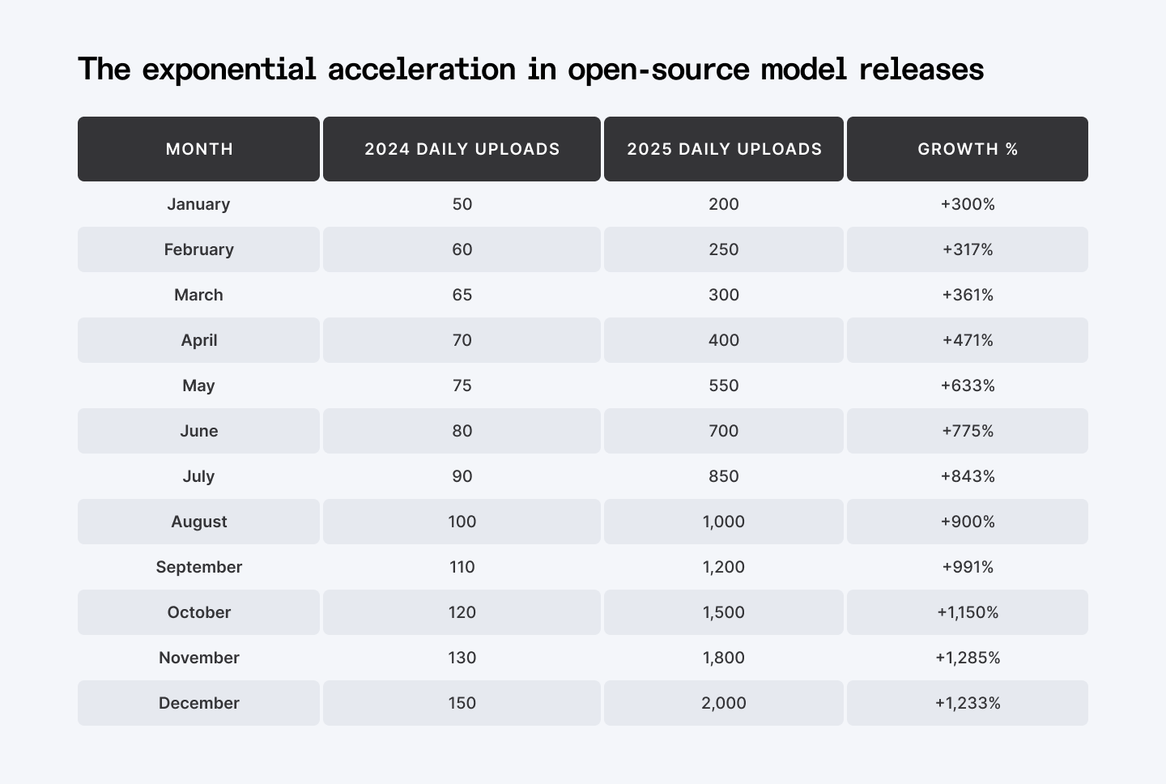Viewport: 1166px width, 784px height.
Task: Select December's 2025 value 2,000
Action: [724, 703]
